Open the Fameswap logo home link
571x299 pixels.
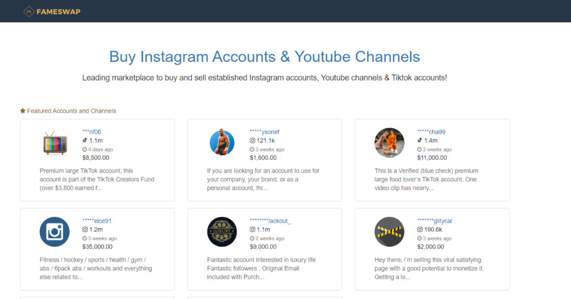click(52, 11)
